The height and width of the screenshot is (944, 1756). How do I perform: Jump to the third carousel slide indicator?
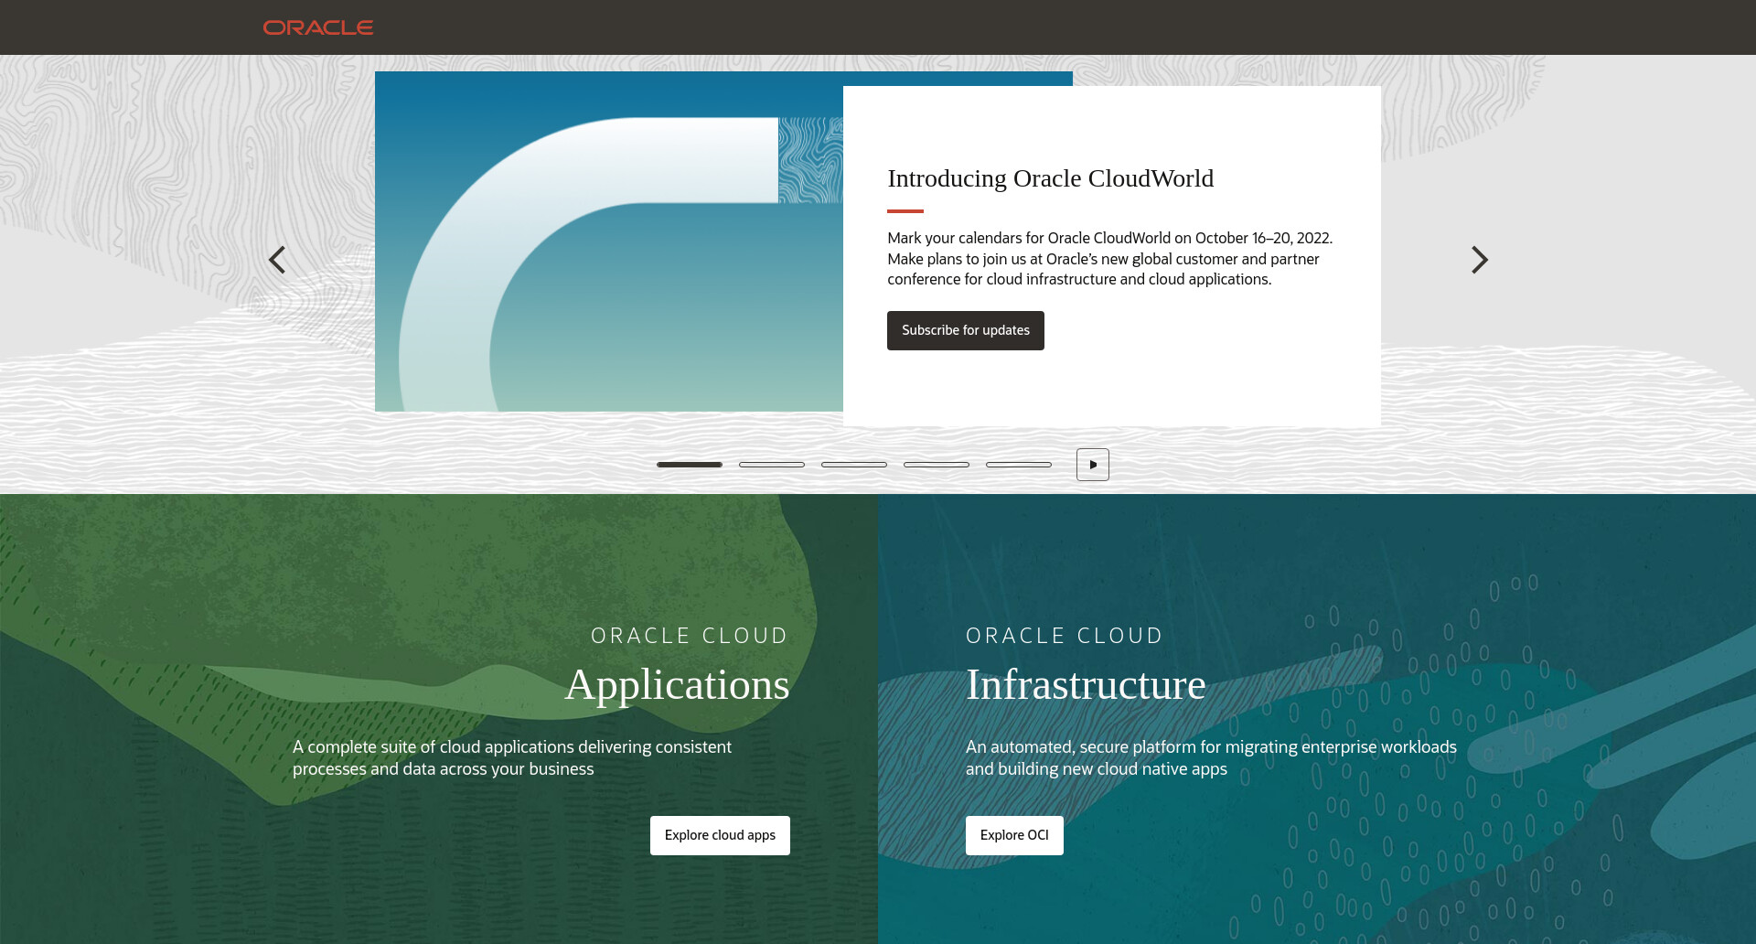(x=854, y=465)
